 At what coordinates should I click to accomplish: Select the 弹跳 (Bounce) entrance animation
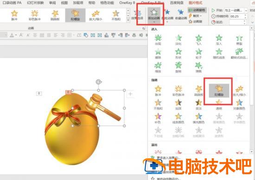coord(199,68)
